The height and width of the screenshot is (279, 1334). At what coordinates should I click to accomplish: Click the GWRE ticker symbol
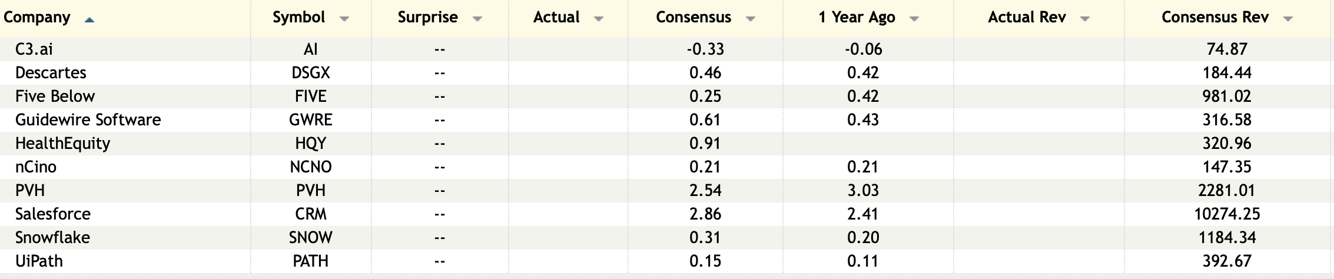click(x=311, y=119)
